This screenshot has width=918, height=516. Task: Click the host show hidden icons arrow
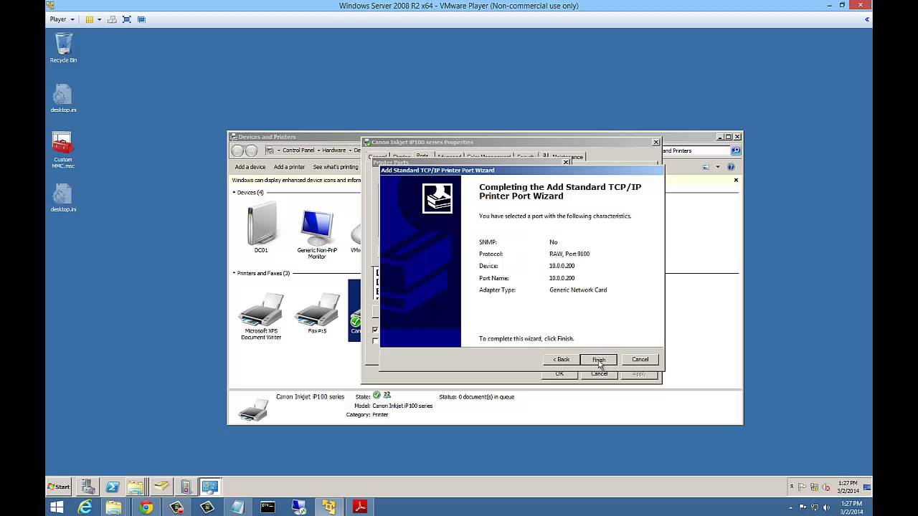click(791, 507)
